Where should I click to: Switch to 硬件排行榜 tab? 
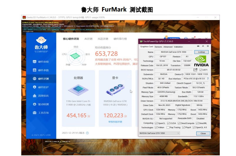pyautogui.click(x=120, y=39)
